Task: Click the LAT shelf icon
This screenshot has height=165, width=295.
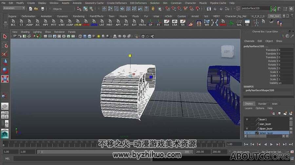Action: 102,22
